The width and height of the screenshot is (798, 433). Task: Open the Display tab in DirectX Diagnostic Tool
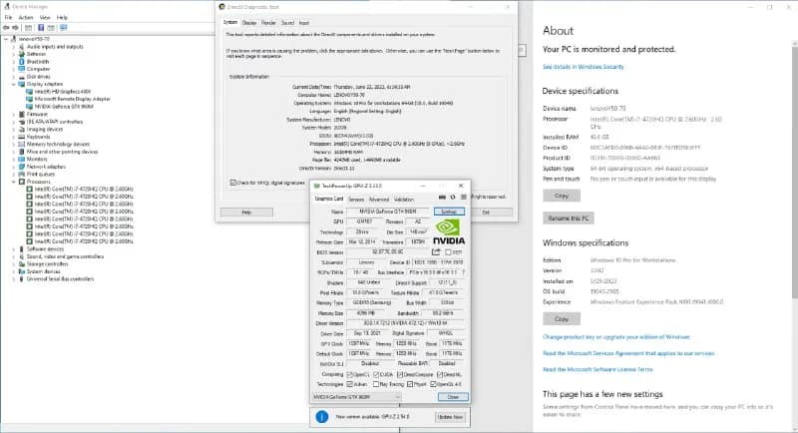tap(249, 23)
